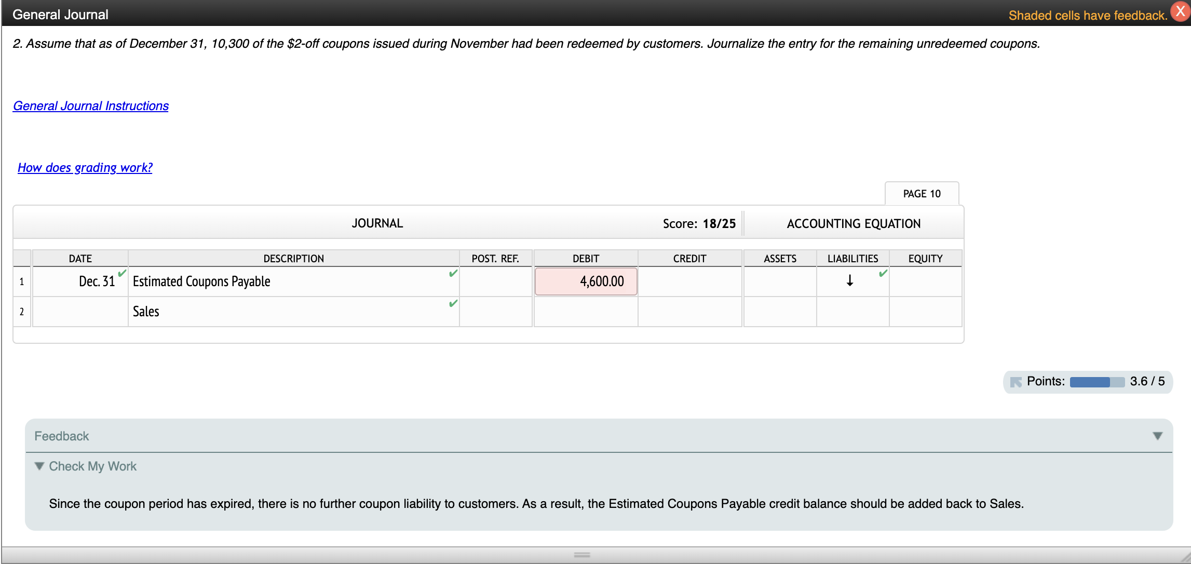Click checkmark next to Estimated Coupons Payable
This screenshot has width=1191, height=564.
(453, 273)
